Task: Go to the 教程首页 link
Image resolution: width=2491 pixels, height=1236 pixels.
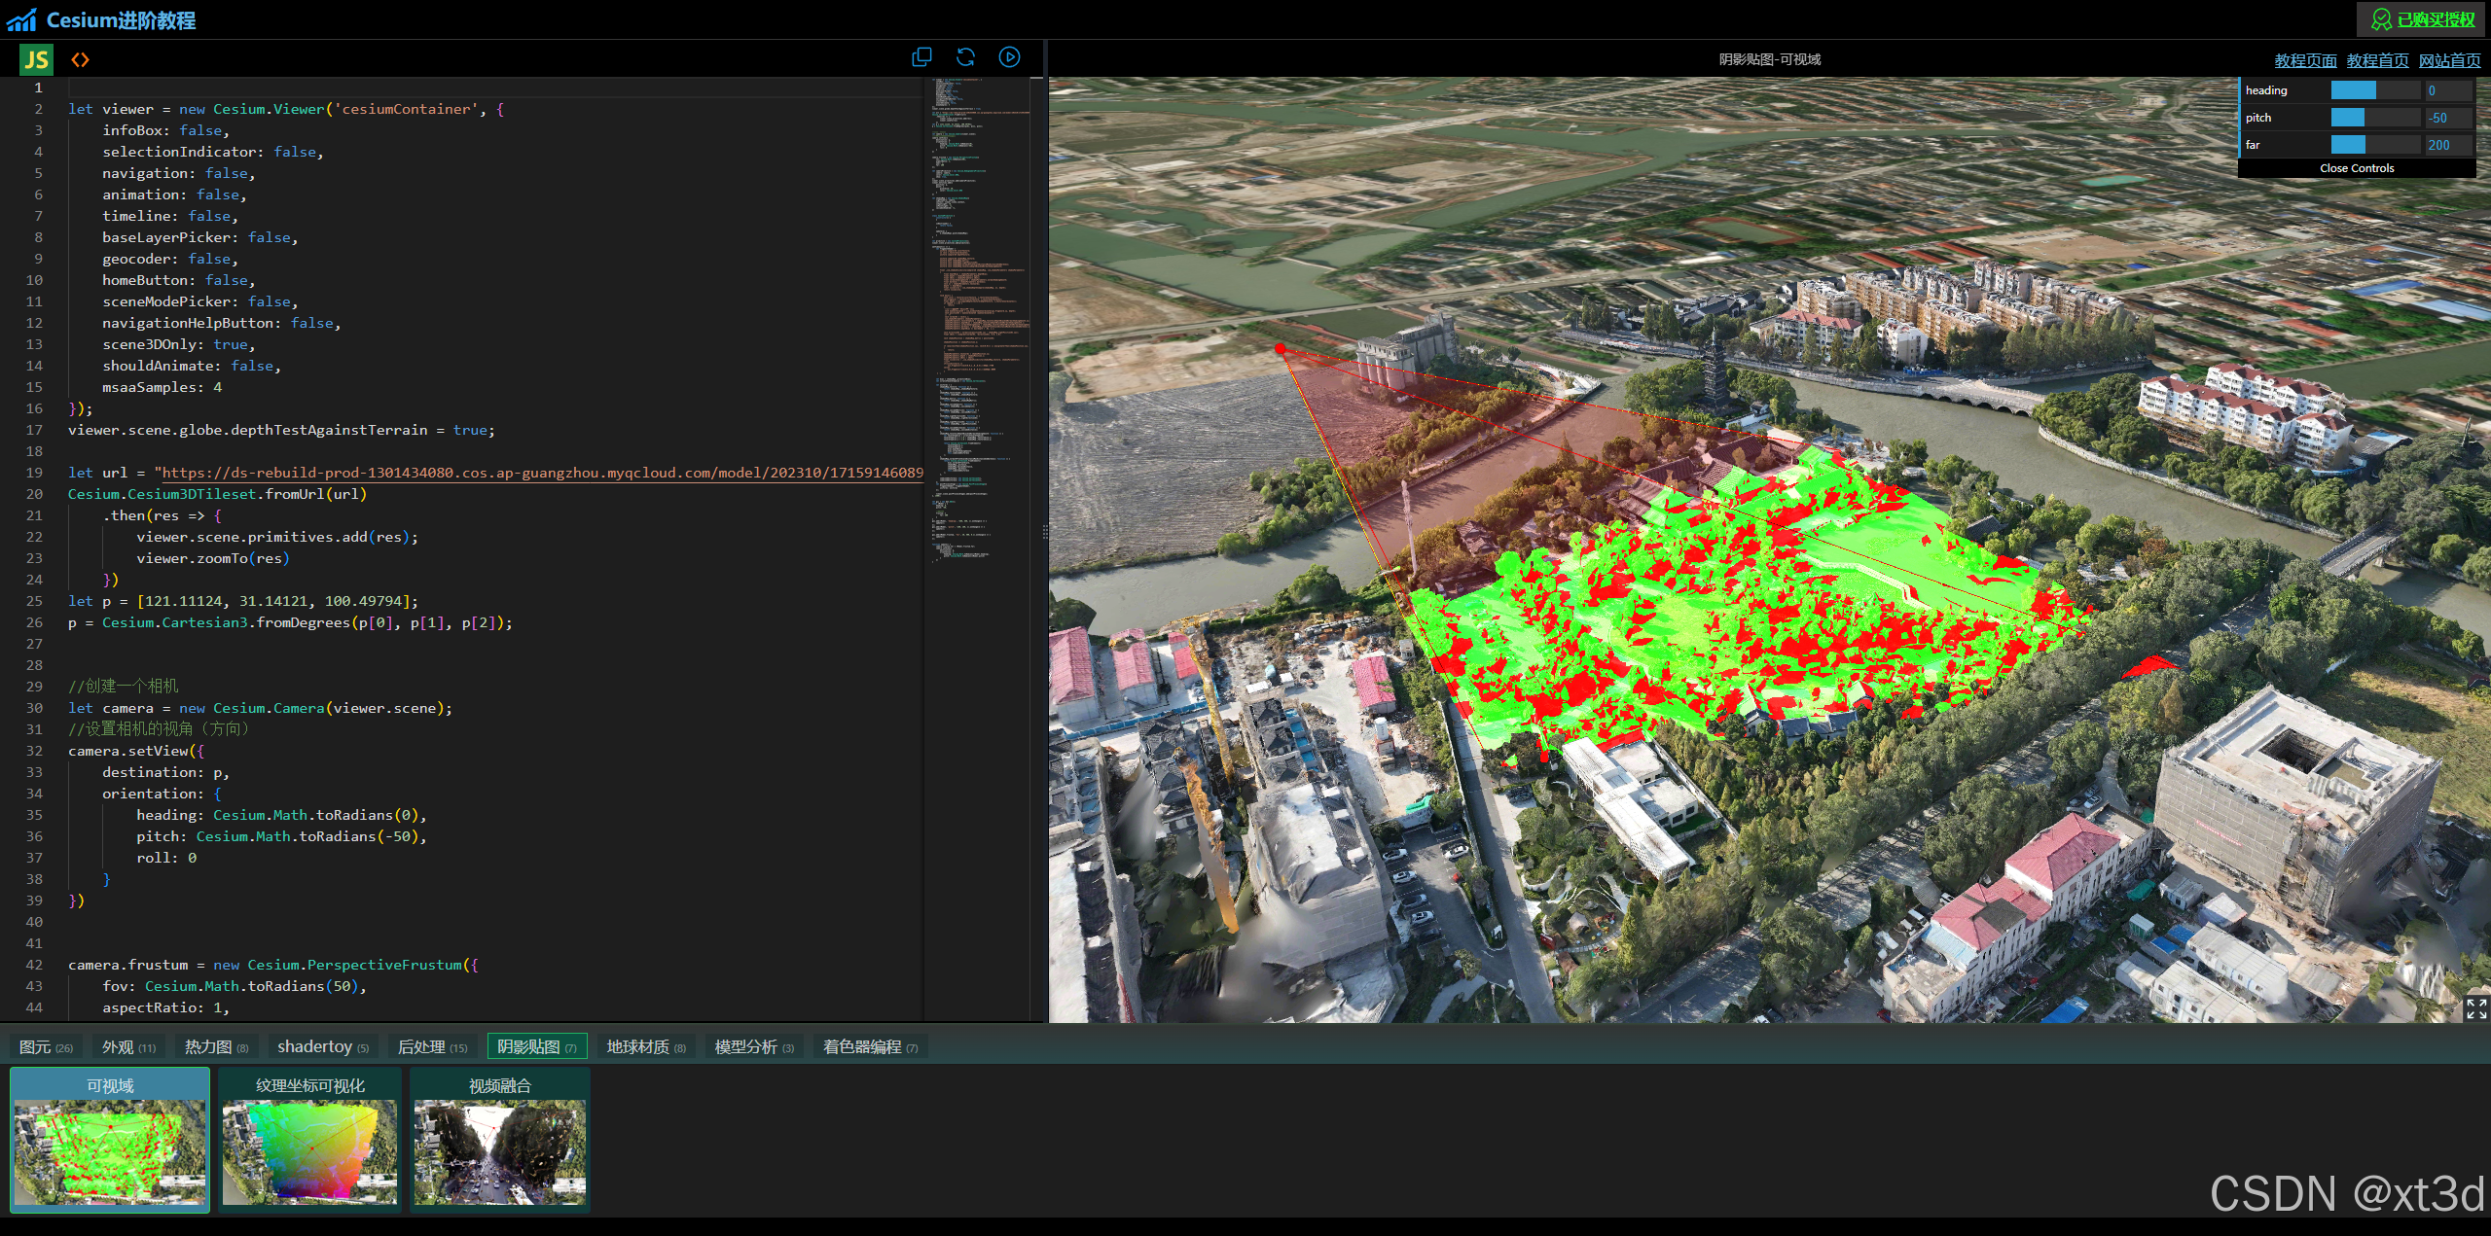Action: (x=2376, y=60)
